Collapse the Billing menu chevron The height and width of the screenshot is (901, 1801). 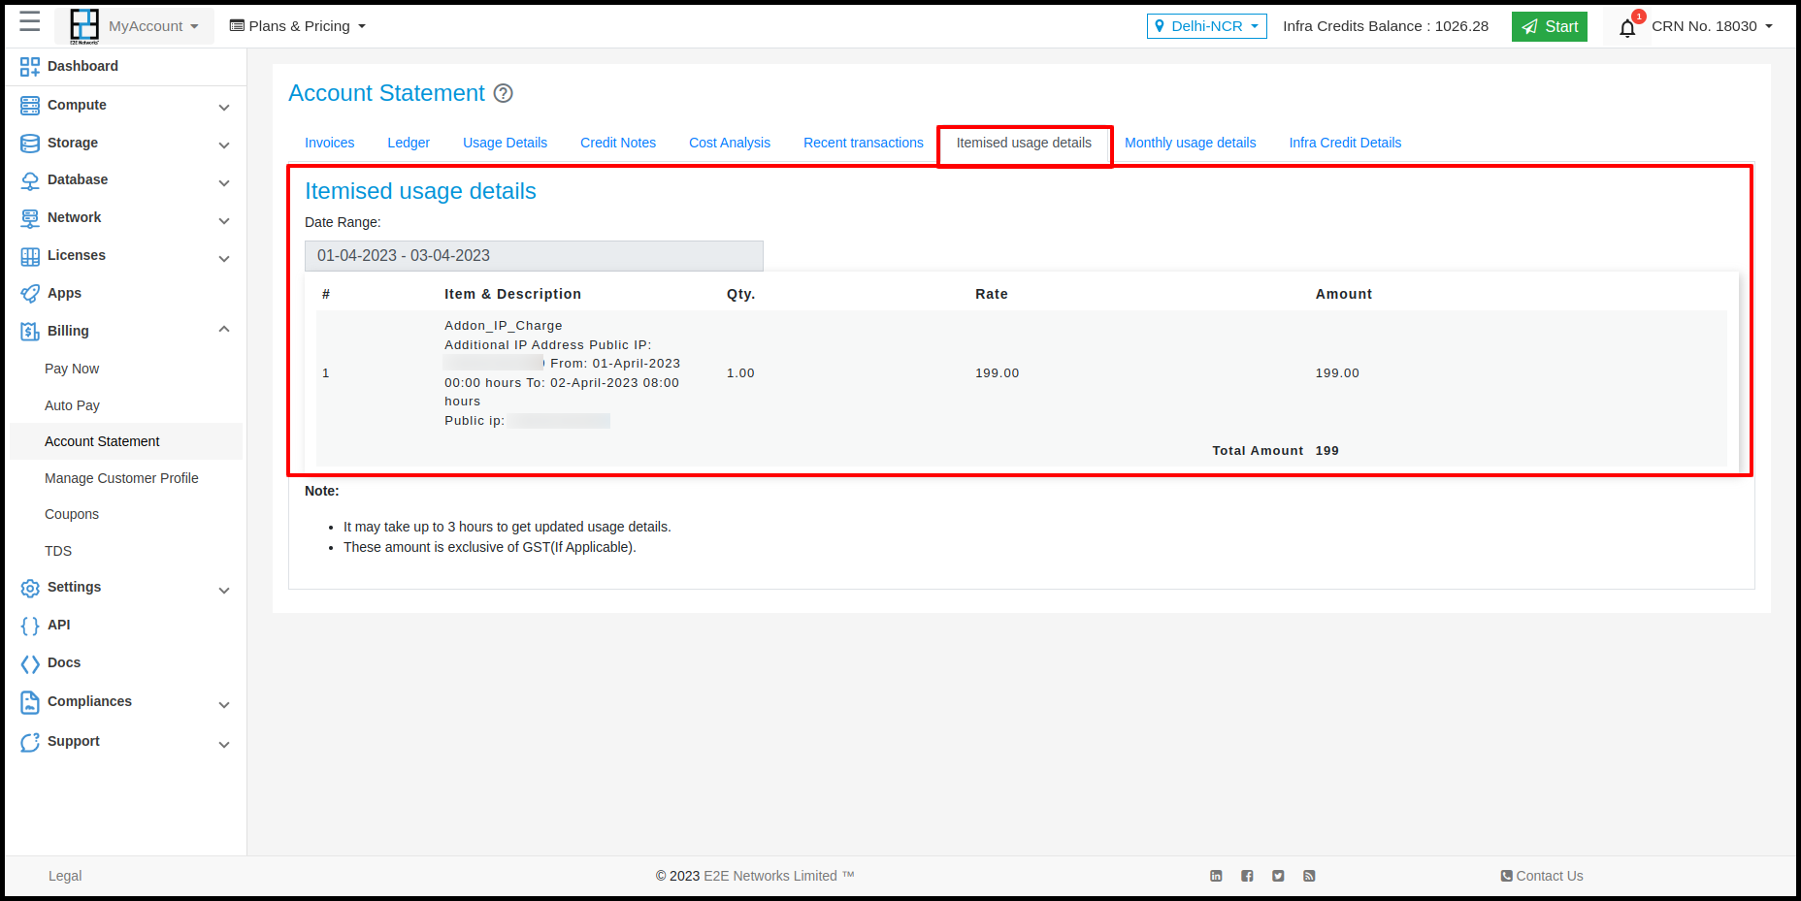(x=224, y=330)
